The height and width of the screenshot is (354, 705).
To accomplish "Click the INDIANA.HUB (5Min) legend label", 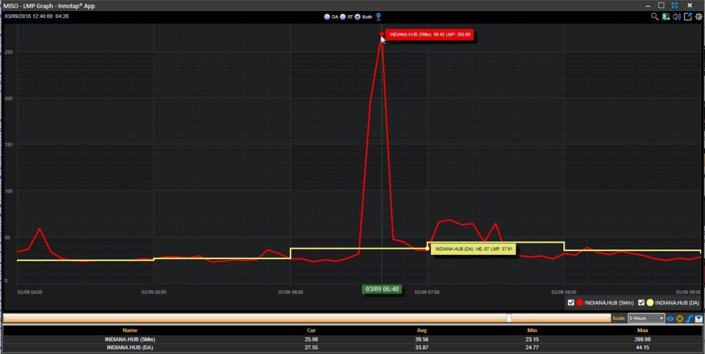I will point(609,303).
